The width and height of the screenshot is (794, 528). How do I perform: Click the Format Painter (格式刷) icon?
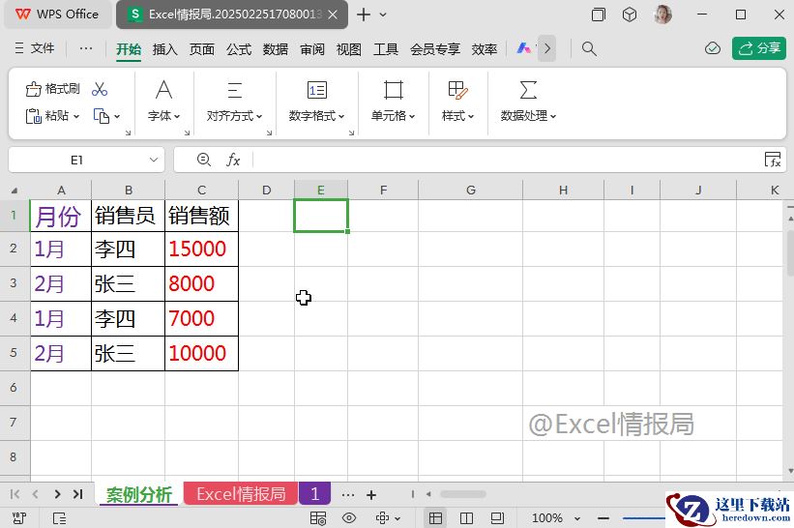(34, 89)
